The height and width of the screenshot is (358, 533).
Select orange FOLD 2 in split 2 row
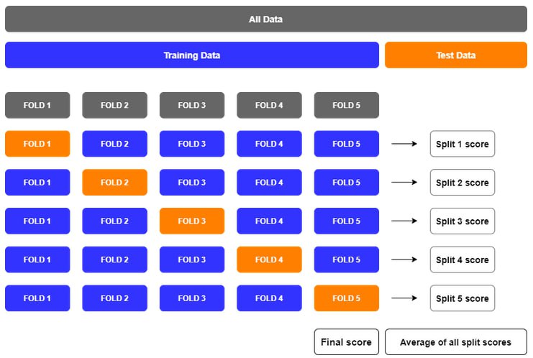tap(114, 183)
